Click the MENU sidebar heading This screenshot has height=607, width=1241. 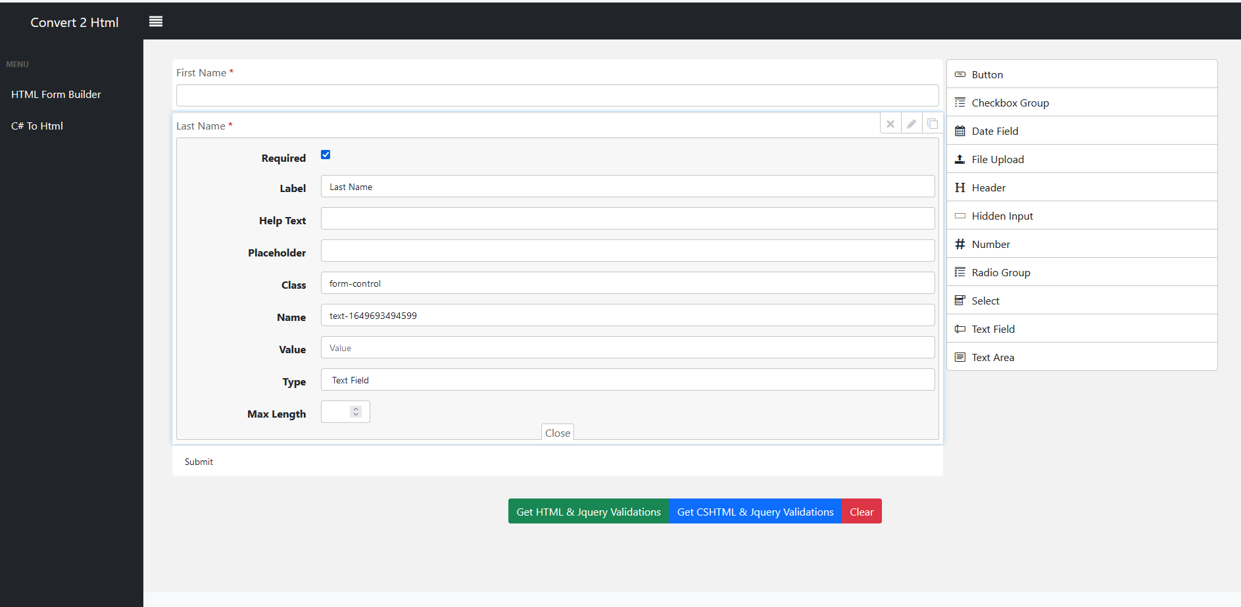[x=17, y=64]
